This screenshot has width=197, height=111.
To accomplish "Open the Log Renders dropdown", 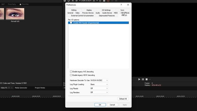I will pyautogui.click(x=99, y=92).
